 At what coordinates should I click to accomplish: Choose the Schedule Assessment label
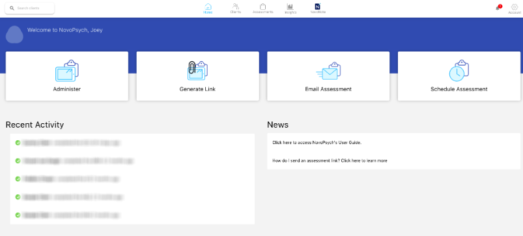[459, 89]
